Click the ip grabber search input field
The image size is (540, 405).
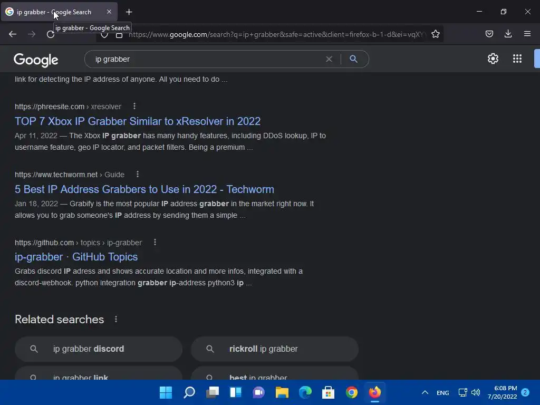coord(207,59)
